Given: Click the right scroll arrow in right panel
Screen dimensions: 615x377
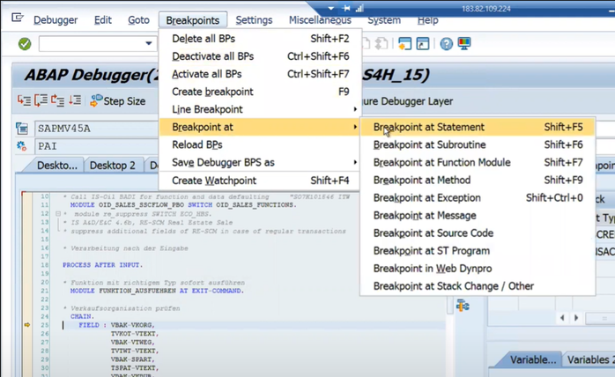Looking at the screenshot, I should point(576,318).
